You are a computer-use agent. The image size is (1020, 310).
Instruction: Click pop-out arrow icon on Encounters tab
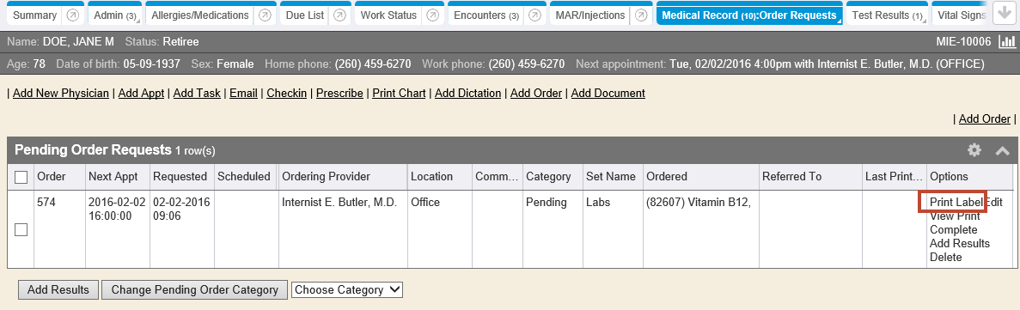pyautogui.click(x=534, y=15)
